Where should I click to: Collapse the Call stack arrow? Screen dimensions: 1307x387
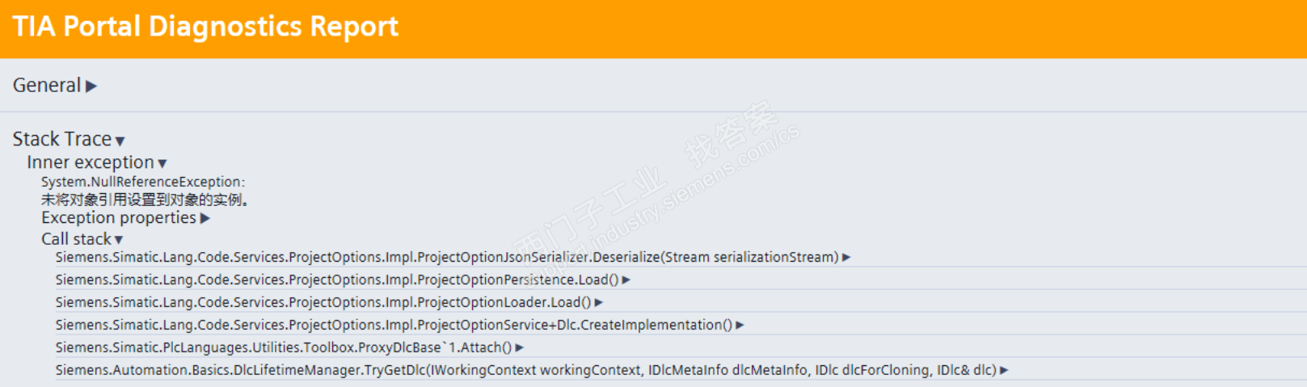coord(119,240)
